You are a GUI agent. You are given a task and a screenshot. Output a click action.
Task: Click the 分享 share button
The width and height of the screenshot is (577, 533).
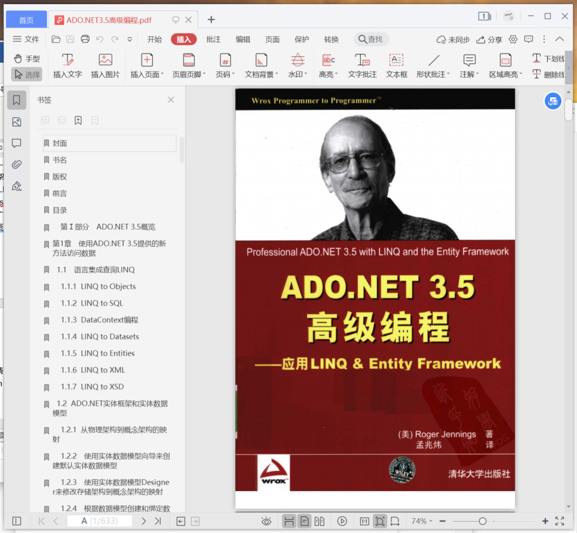tap(489, 40)
